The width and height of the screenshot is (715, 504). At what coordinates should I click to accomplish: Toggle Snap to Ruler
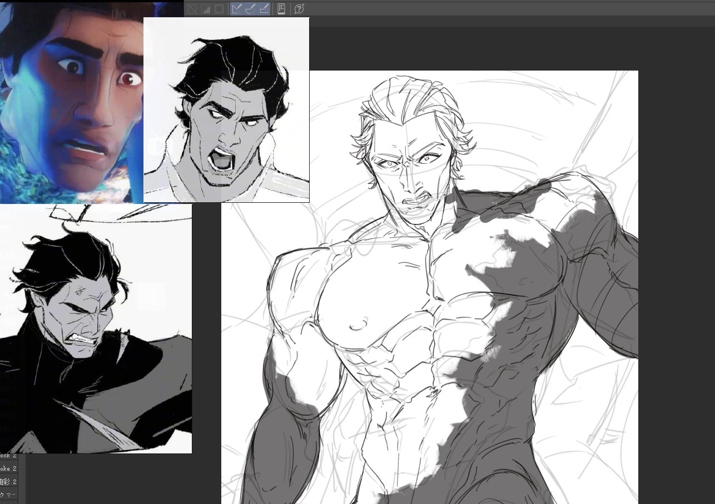(237, 9)
